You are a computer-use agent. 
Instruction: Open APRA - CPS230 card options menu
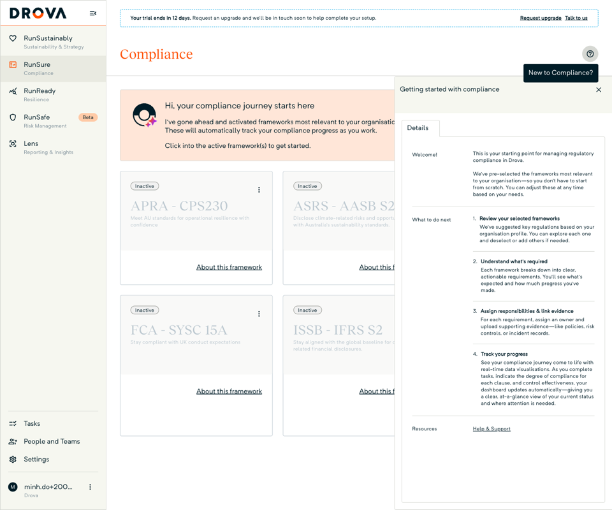click(x=259, y=189)
